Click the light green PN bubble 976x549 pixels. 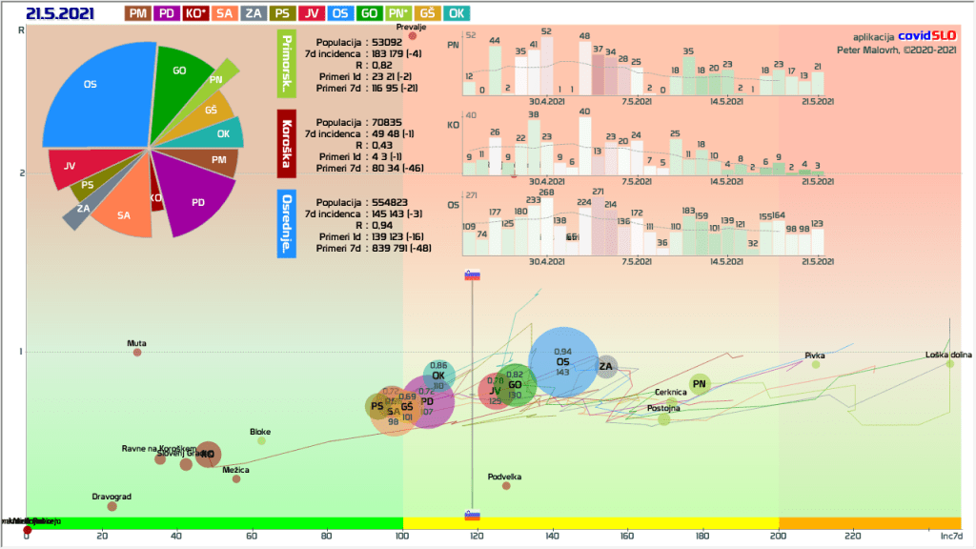point(701,384)
